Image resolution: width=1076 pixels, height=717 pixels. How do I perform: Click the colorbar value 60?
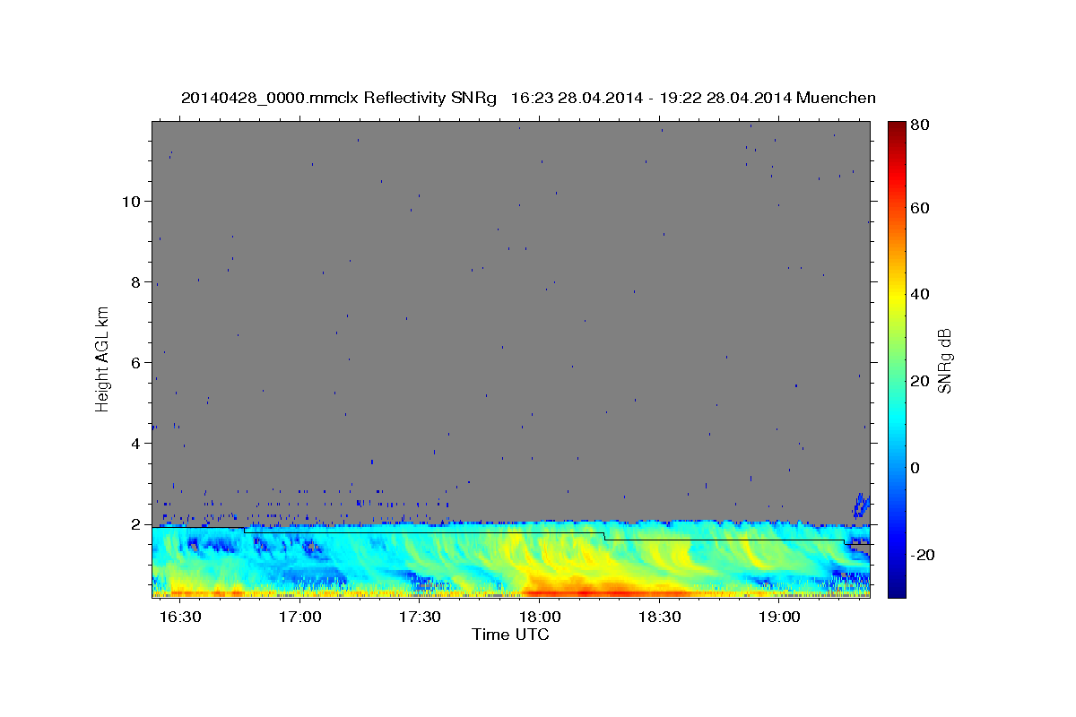pyautogui.click(x=921, y=208)
